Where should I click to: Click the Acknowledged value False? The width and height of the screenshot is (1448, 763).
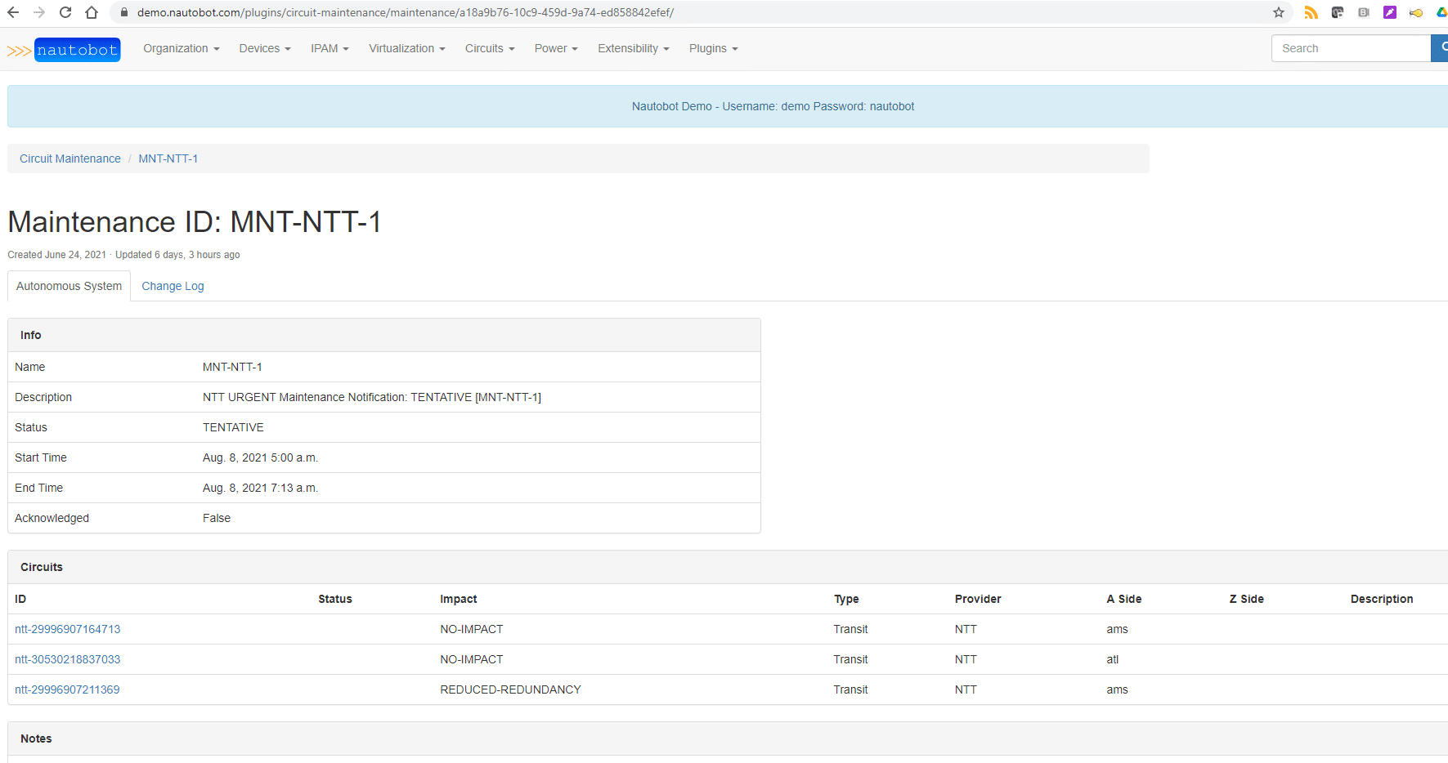(217, 518)
